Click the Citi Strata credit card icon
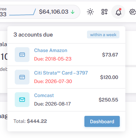Screen dimensions: 136x138 (x=22, y=77)
